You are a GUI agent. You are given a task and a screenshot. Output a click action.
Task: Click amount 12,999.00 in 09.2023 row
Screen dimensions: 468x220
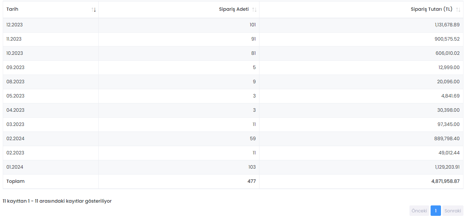(x=449, y=68)
